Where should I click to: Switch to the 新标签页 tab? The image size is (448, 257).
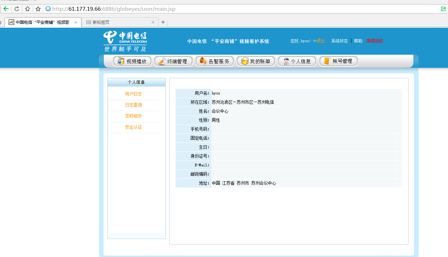120,22
